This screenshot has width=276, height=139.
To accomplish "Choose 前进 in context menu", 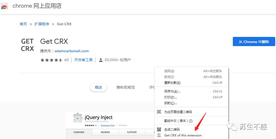I will (191, 77).
